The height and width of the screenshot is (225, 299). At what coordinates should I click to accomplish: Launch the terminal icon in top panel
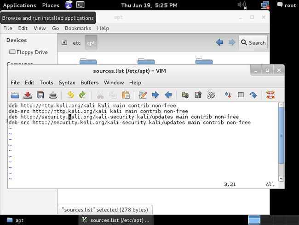(x=80, y=5)
